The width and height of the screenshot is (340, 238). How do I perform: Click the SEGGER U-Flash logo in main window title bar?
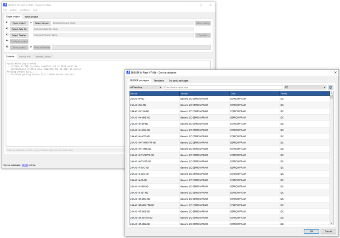tap(5, 5)
